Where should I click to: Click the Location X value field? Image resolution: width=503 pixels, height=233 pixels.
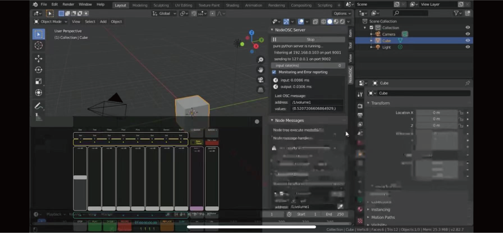[436, 113]
